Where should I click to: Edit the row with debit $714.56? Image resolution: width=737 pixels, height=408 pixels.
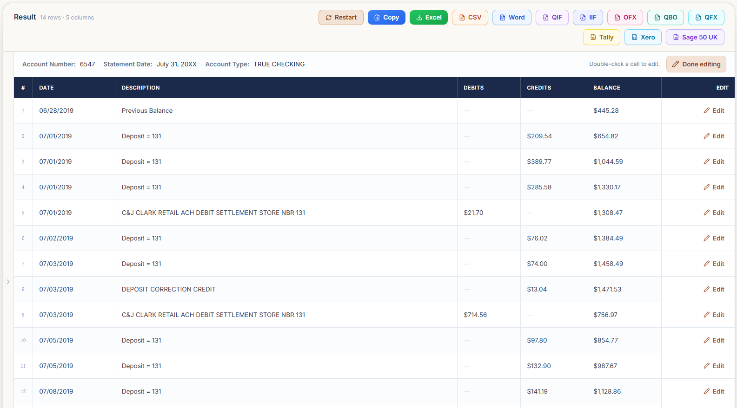(714, 315)
